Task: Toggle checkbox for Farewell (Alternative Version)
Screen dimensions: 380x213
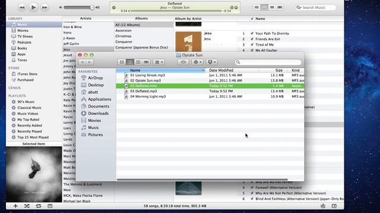Action: (252, 188)
